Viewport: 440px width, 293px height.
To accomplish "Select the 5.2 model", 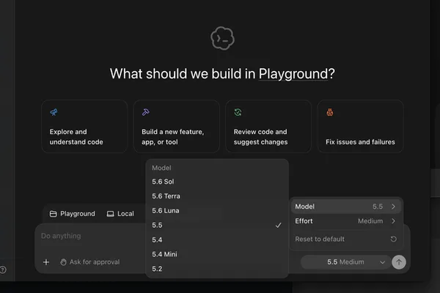I will [x=217, y=269].
